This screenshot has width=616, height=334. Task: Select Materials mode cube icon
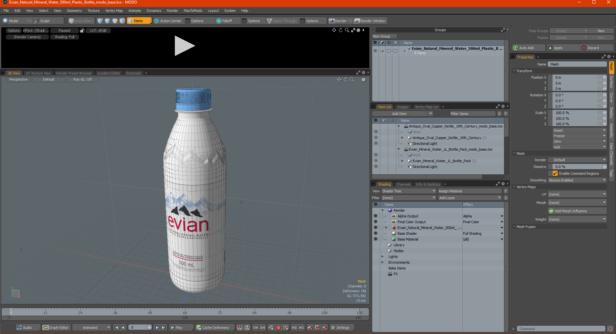pos(122,21)
